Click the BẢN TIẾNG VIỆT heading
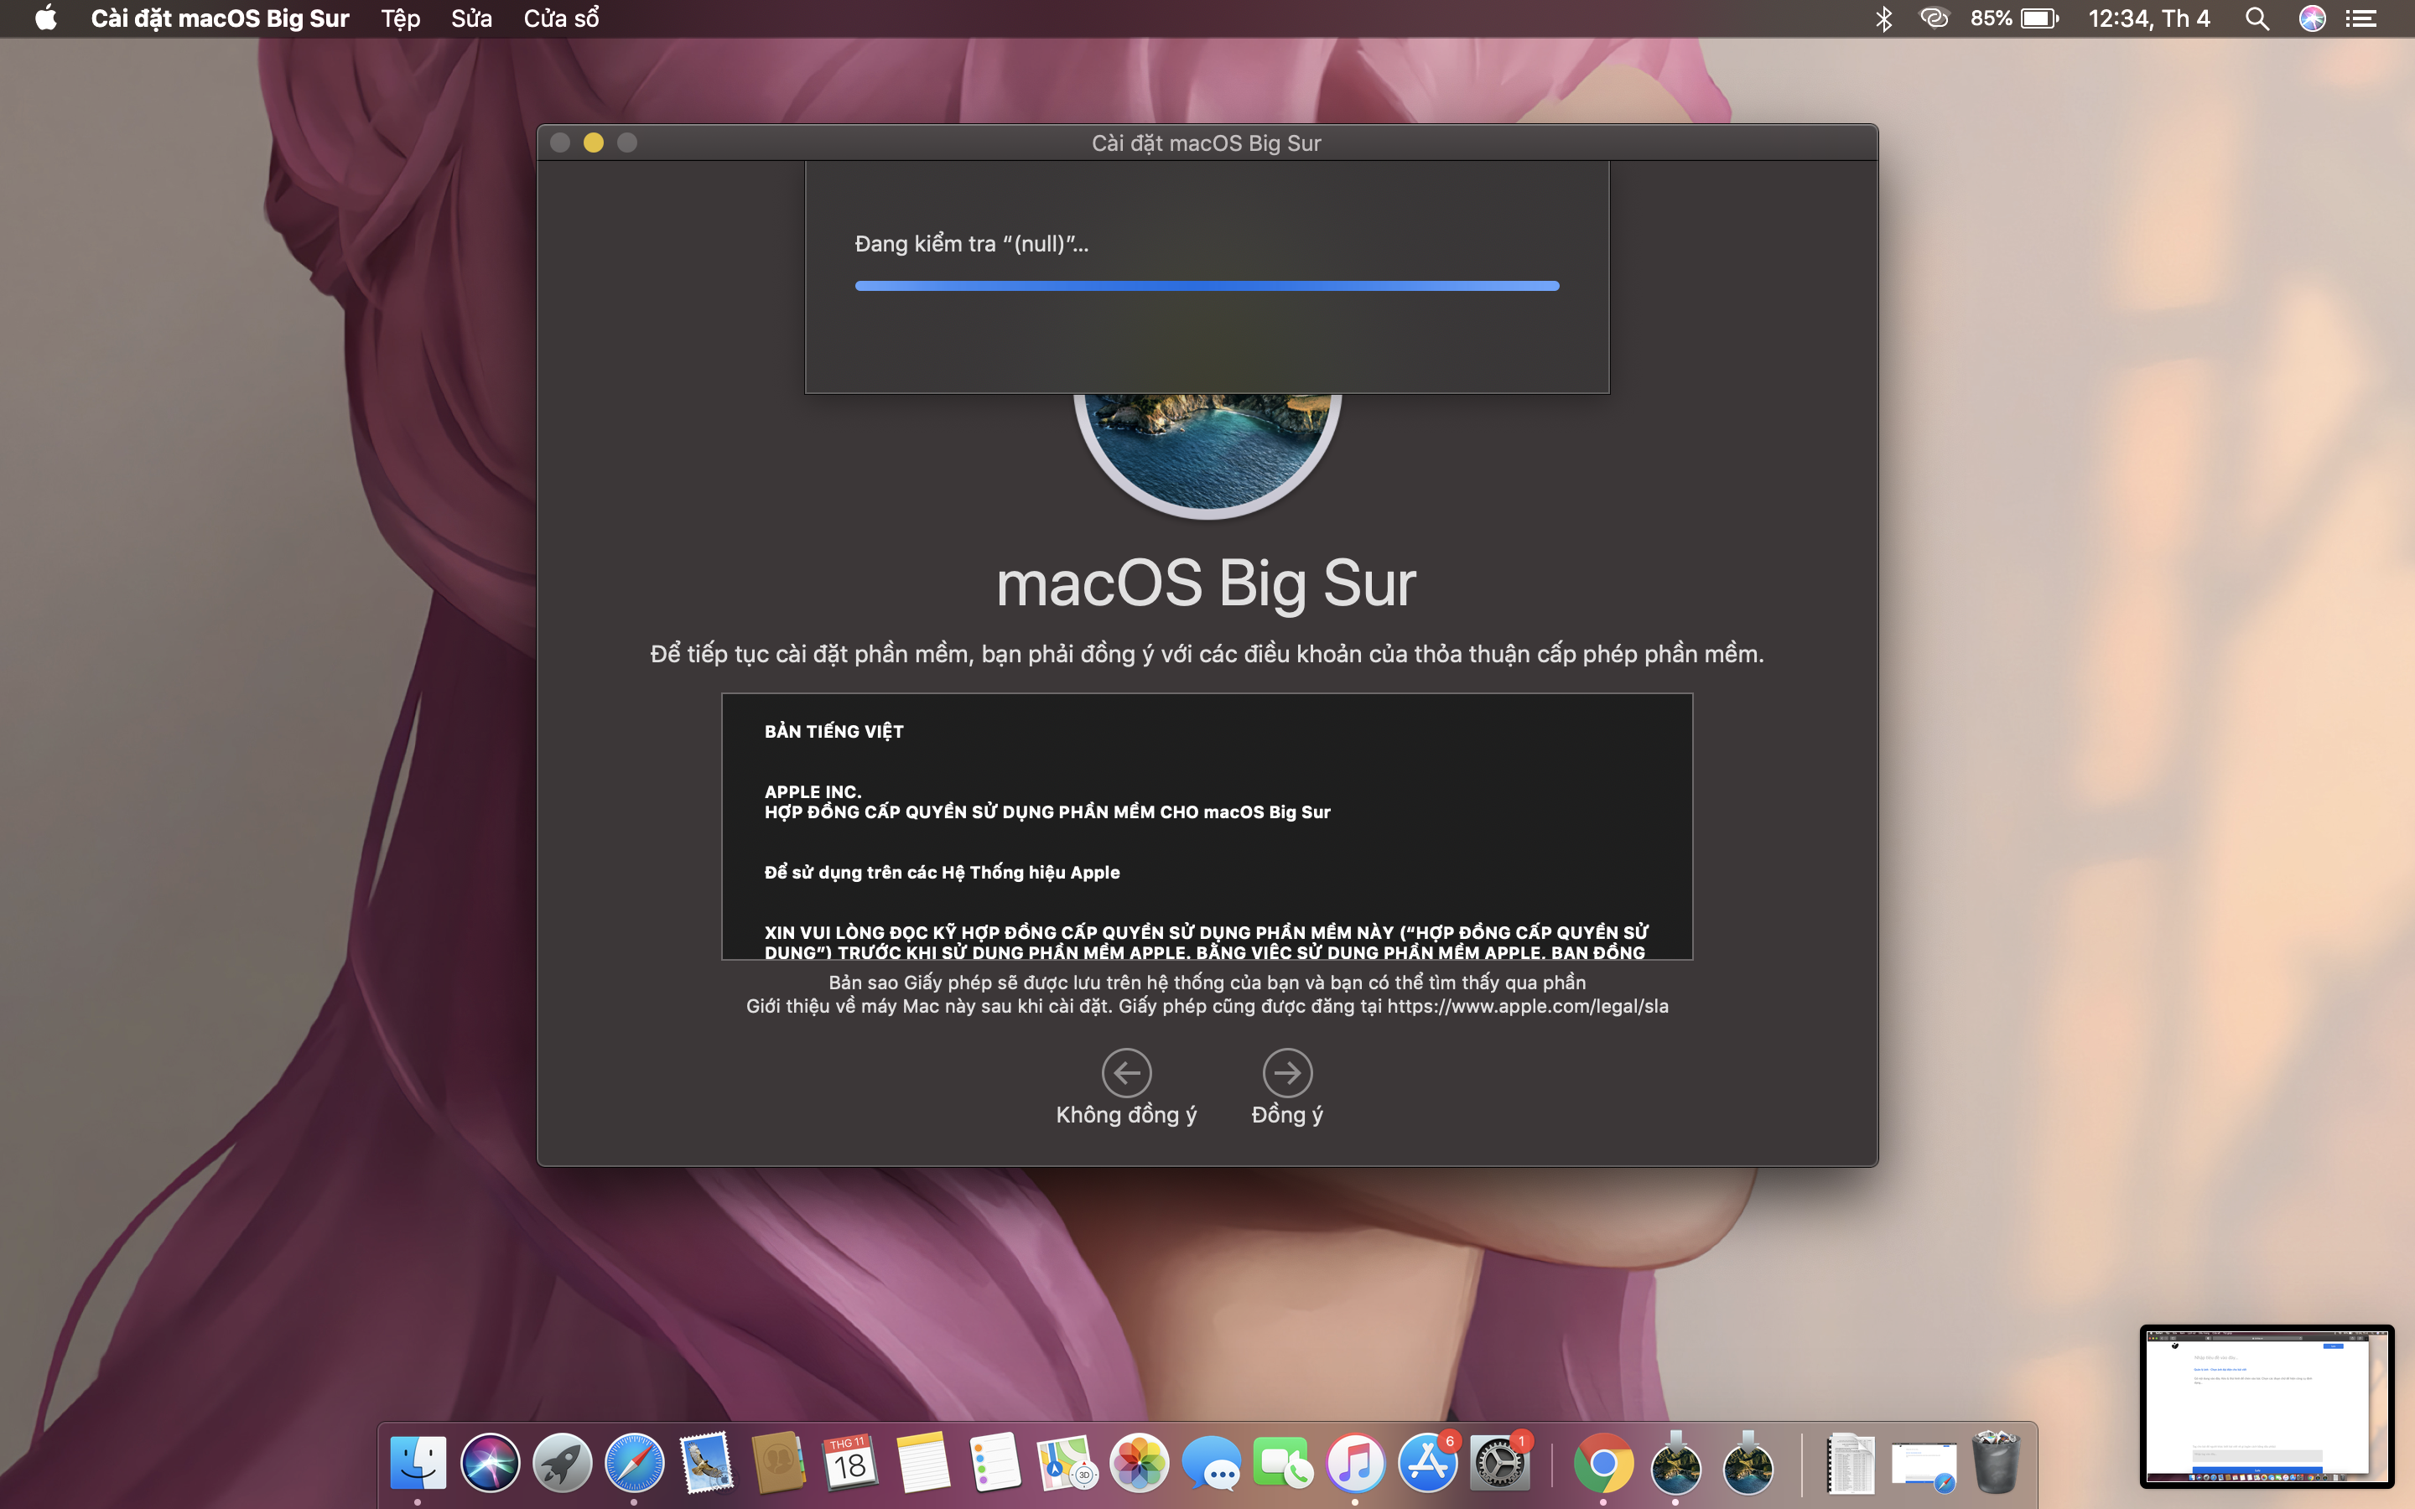The width and height of the screenshot is (2415, 1509). click(834, 732)
